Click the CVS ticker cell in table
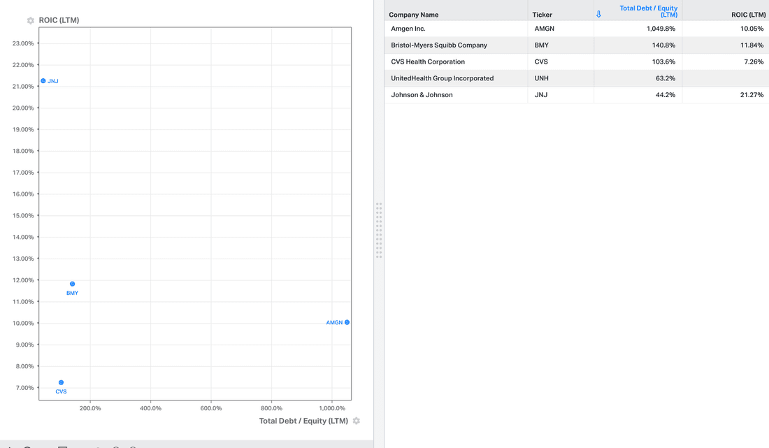This screenshot has height=448, width=769. (x=541, y=62)
